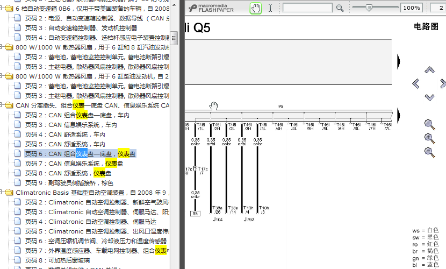Click the boxed 58 reference in diagram
This screenshot has height=269, width=446.
coord(195,214)
